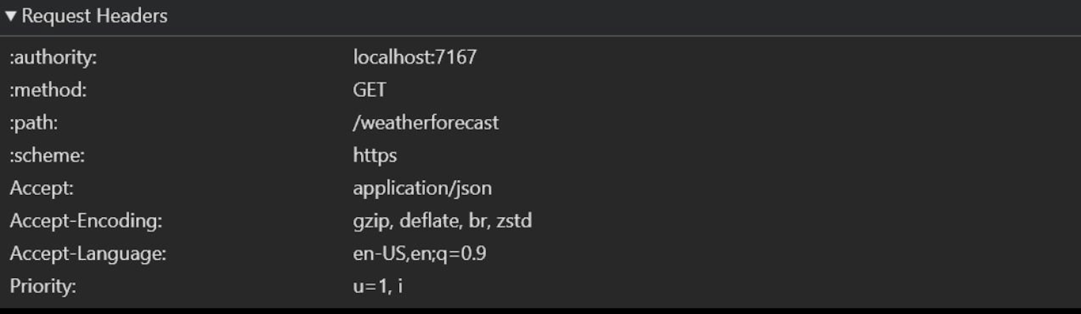Select the :scheme header name
The image size is (1081, 314).
tap(47, 155)
